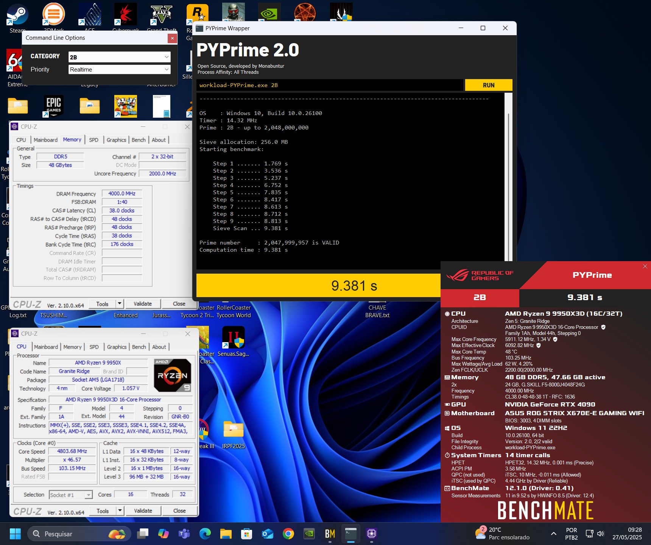651x545 pixels.
Task: Open Microsoft Edge in the taskbar
Action: 205,534
